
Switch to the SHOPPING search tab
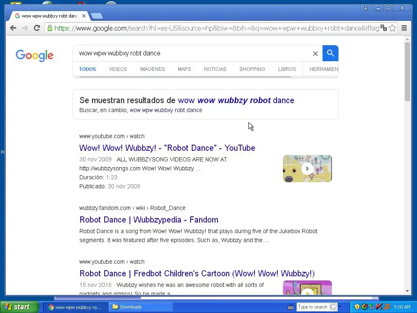pyautogui.click(x=252, y=69)
